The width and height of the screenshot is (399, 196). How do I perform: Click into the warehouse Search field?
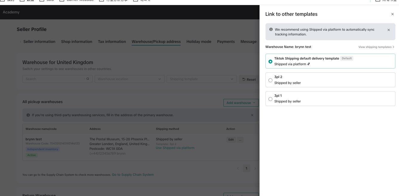[54, 79]
